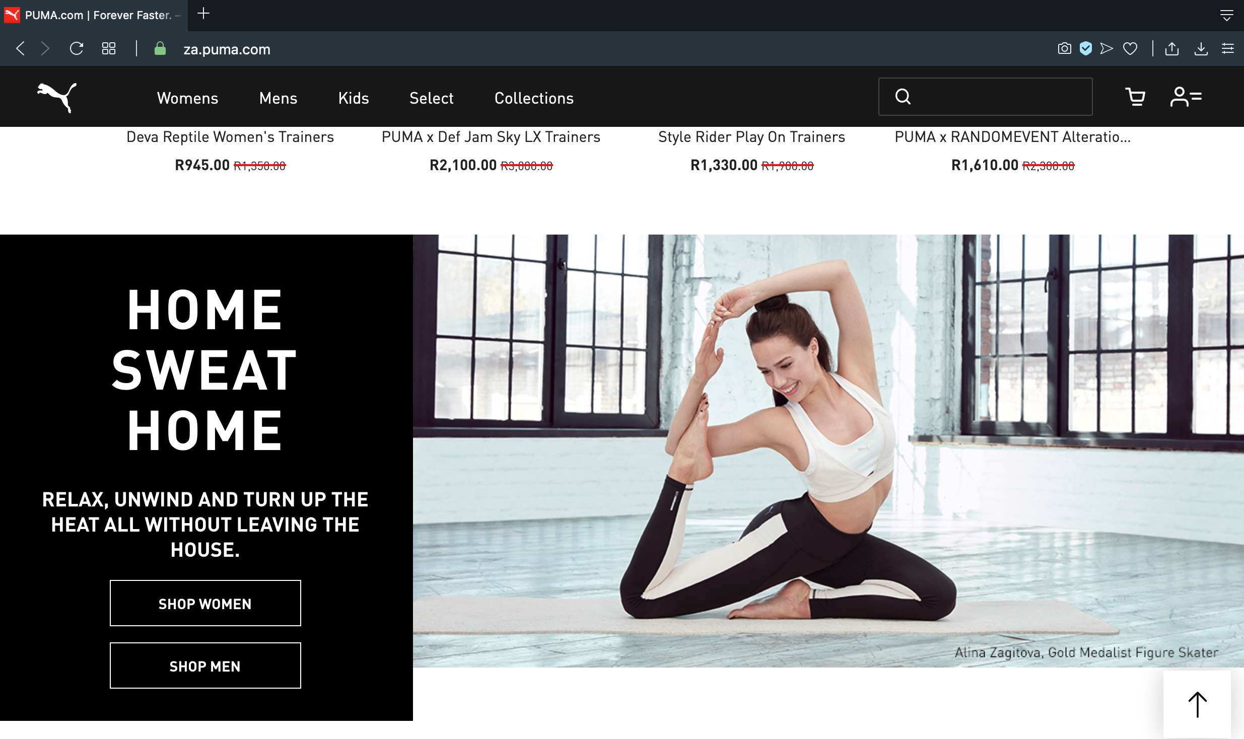
Task: Open new tab with plus icon
Action: coord(203,14)
